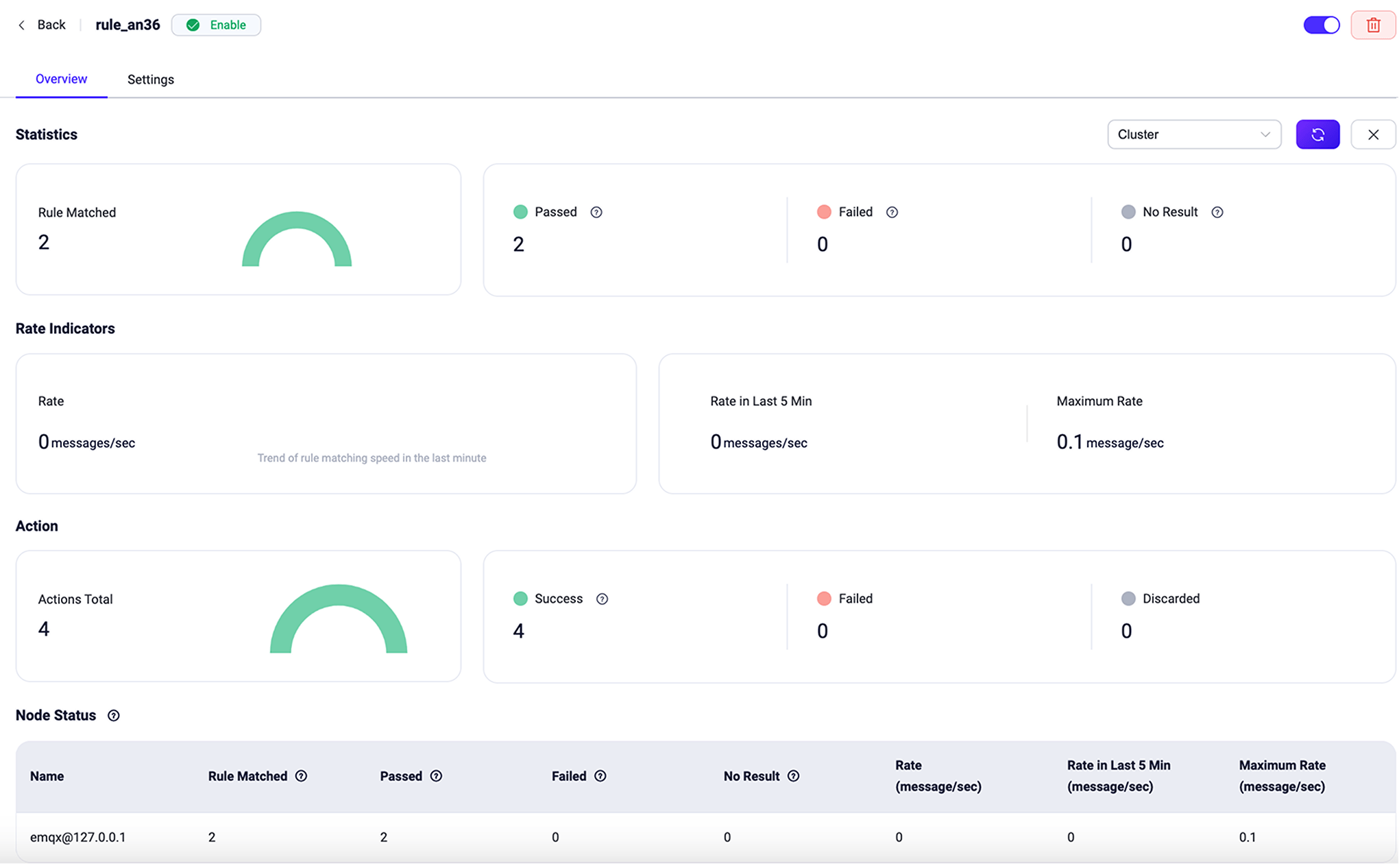This screenshot has width=1399, height=864.
Task: Open the Cluster dropdown
Action: click(x=1193, y=134)
